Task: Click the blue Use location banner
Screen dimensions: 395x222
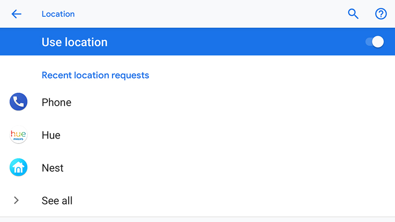Action: pos(197,41)
